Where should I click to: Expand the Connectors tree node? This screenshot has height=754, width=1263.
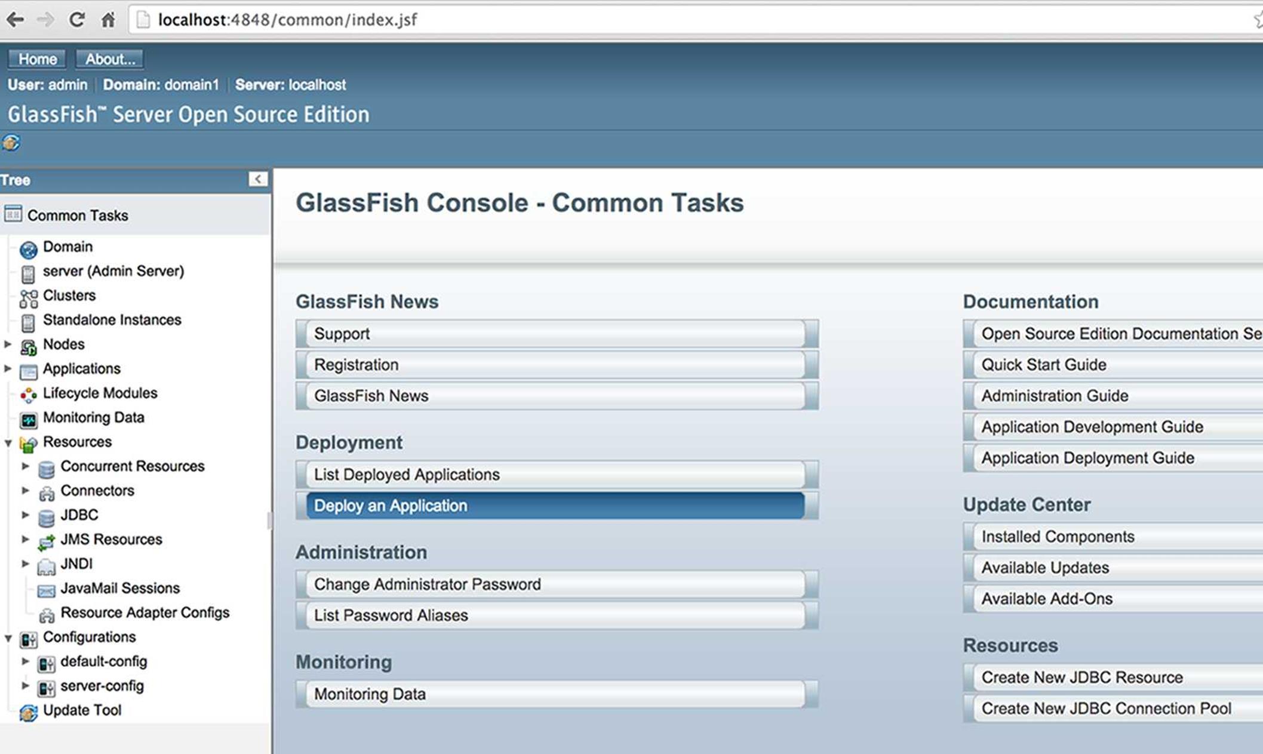tap(25, 490)
